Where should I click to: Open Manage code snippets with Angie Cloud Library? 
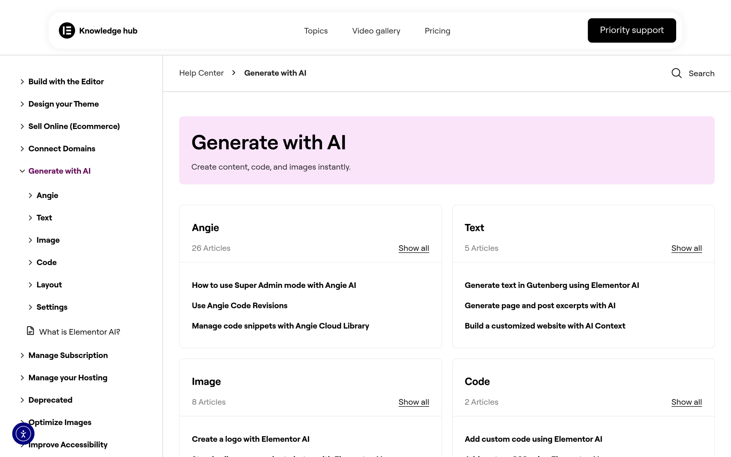click(280, 326)
